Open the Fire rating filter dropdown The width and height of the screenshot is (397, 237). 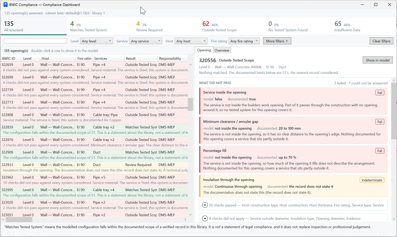244,41
